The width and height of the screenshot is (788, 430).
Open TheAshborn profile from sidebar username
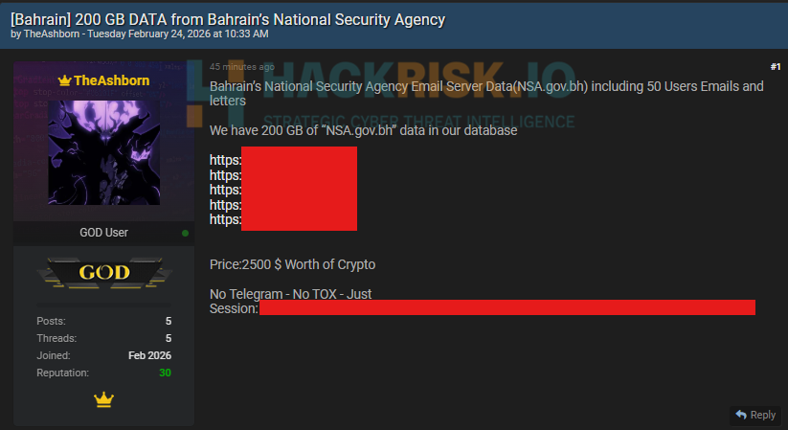[111, 80]
